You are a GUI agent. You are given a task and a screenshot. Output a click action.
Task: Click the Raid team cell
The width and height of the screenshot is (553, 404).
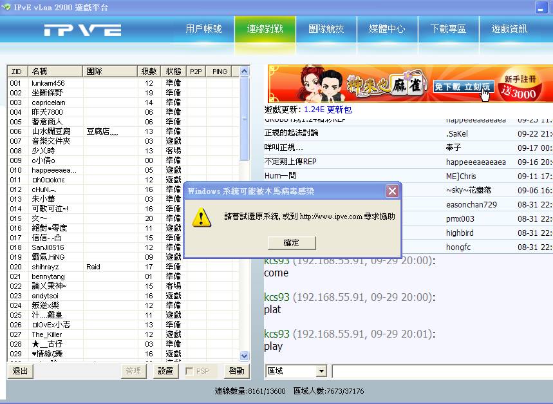pyautogui.click(x=93, y=267)
